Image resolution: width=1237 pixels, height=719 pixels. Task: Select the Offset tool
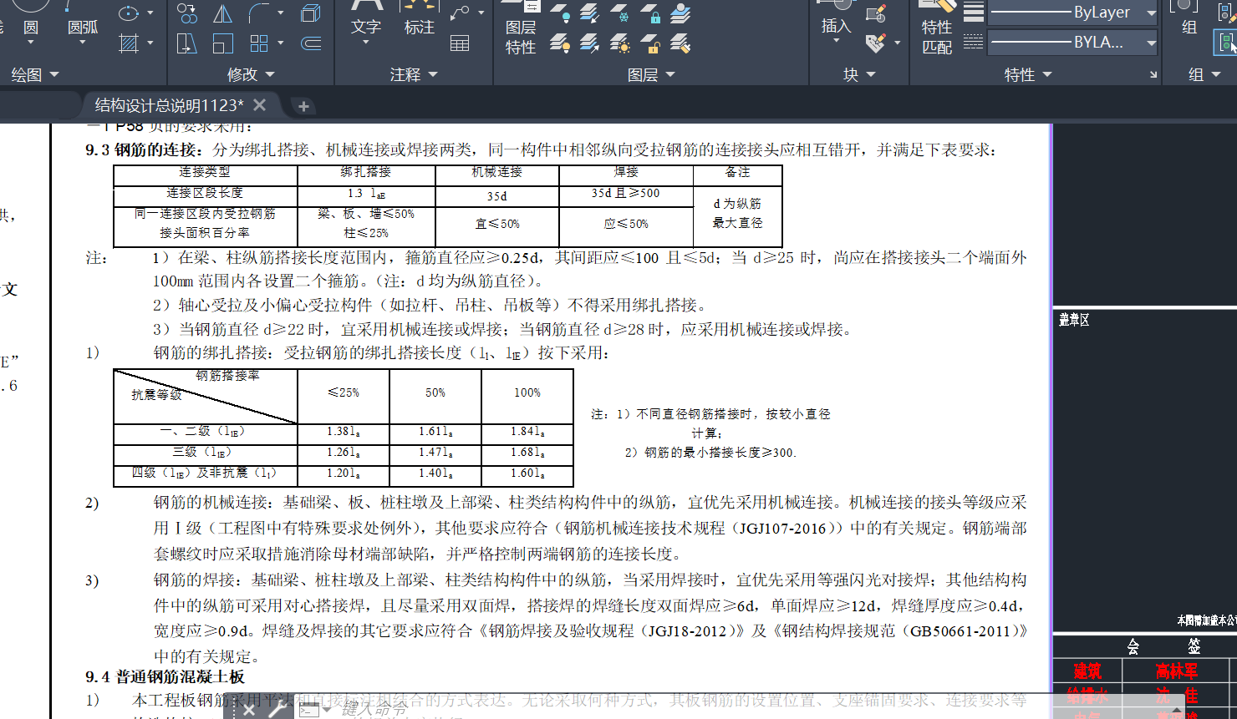point(311,43)
